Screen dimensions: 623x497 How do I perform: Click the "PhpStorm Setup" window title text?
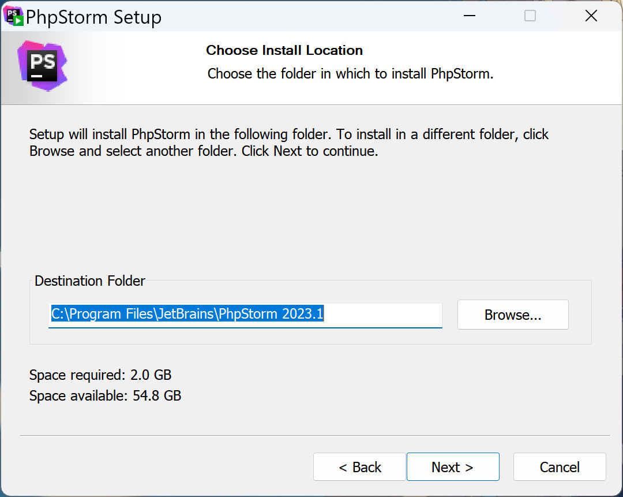point(93,17)
